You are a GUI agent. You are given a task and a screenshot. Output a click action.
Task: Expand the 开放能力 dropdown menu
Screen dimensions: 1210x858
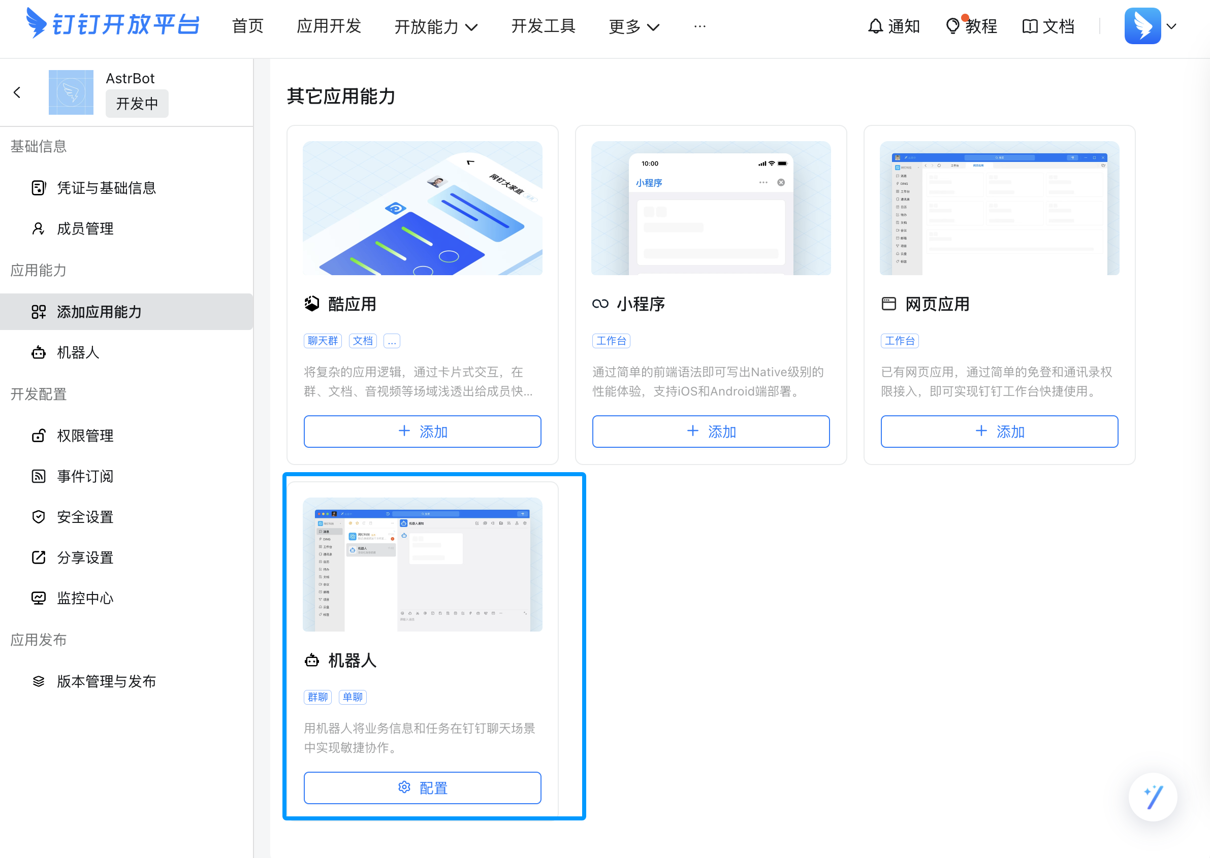click(x=435, y=26)
